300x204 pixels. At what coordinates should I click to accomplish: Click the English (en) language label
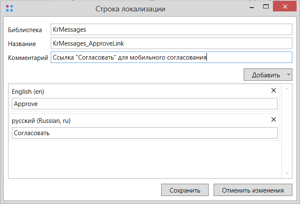pos(28,92)
